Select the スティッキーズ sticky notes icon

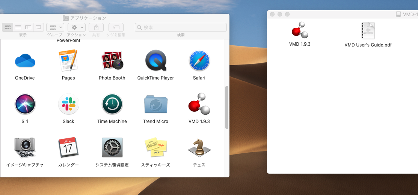point(156,148)
